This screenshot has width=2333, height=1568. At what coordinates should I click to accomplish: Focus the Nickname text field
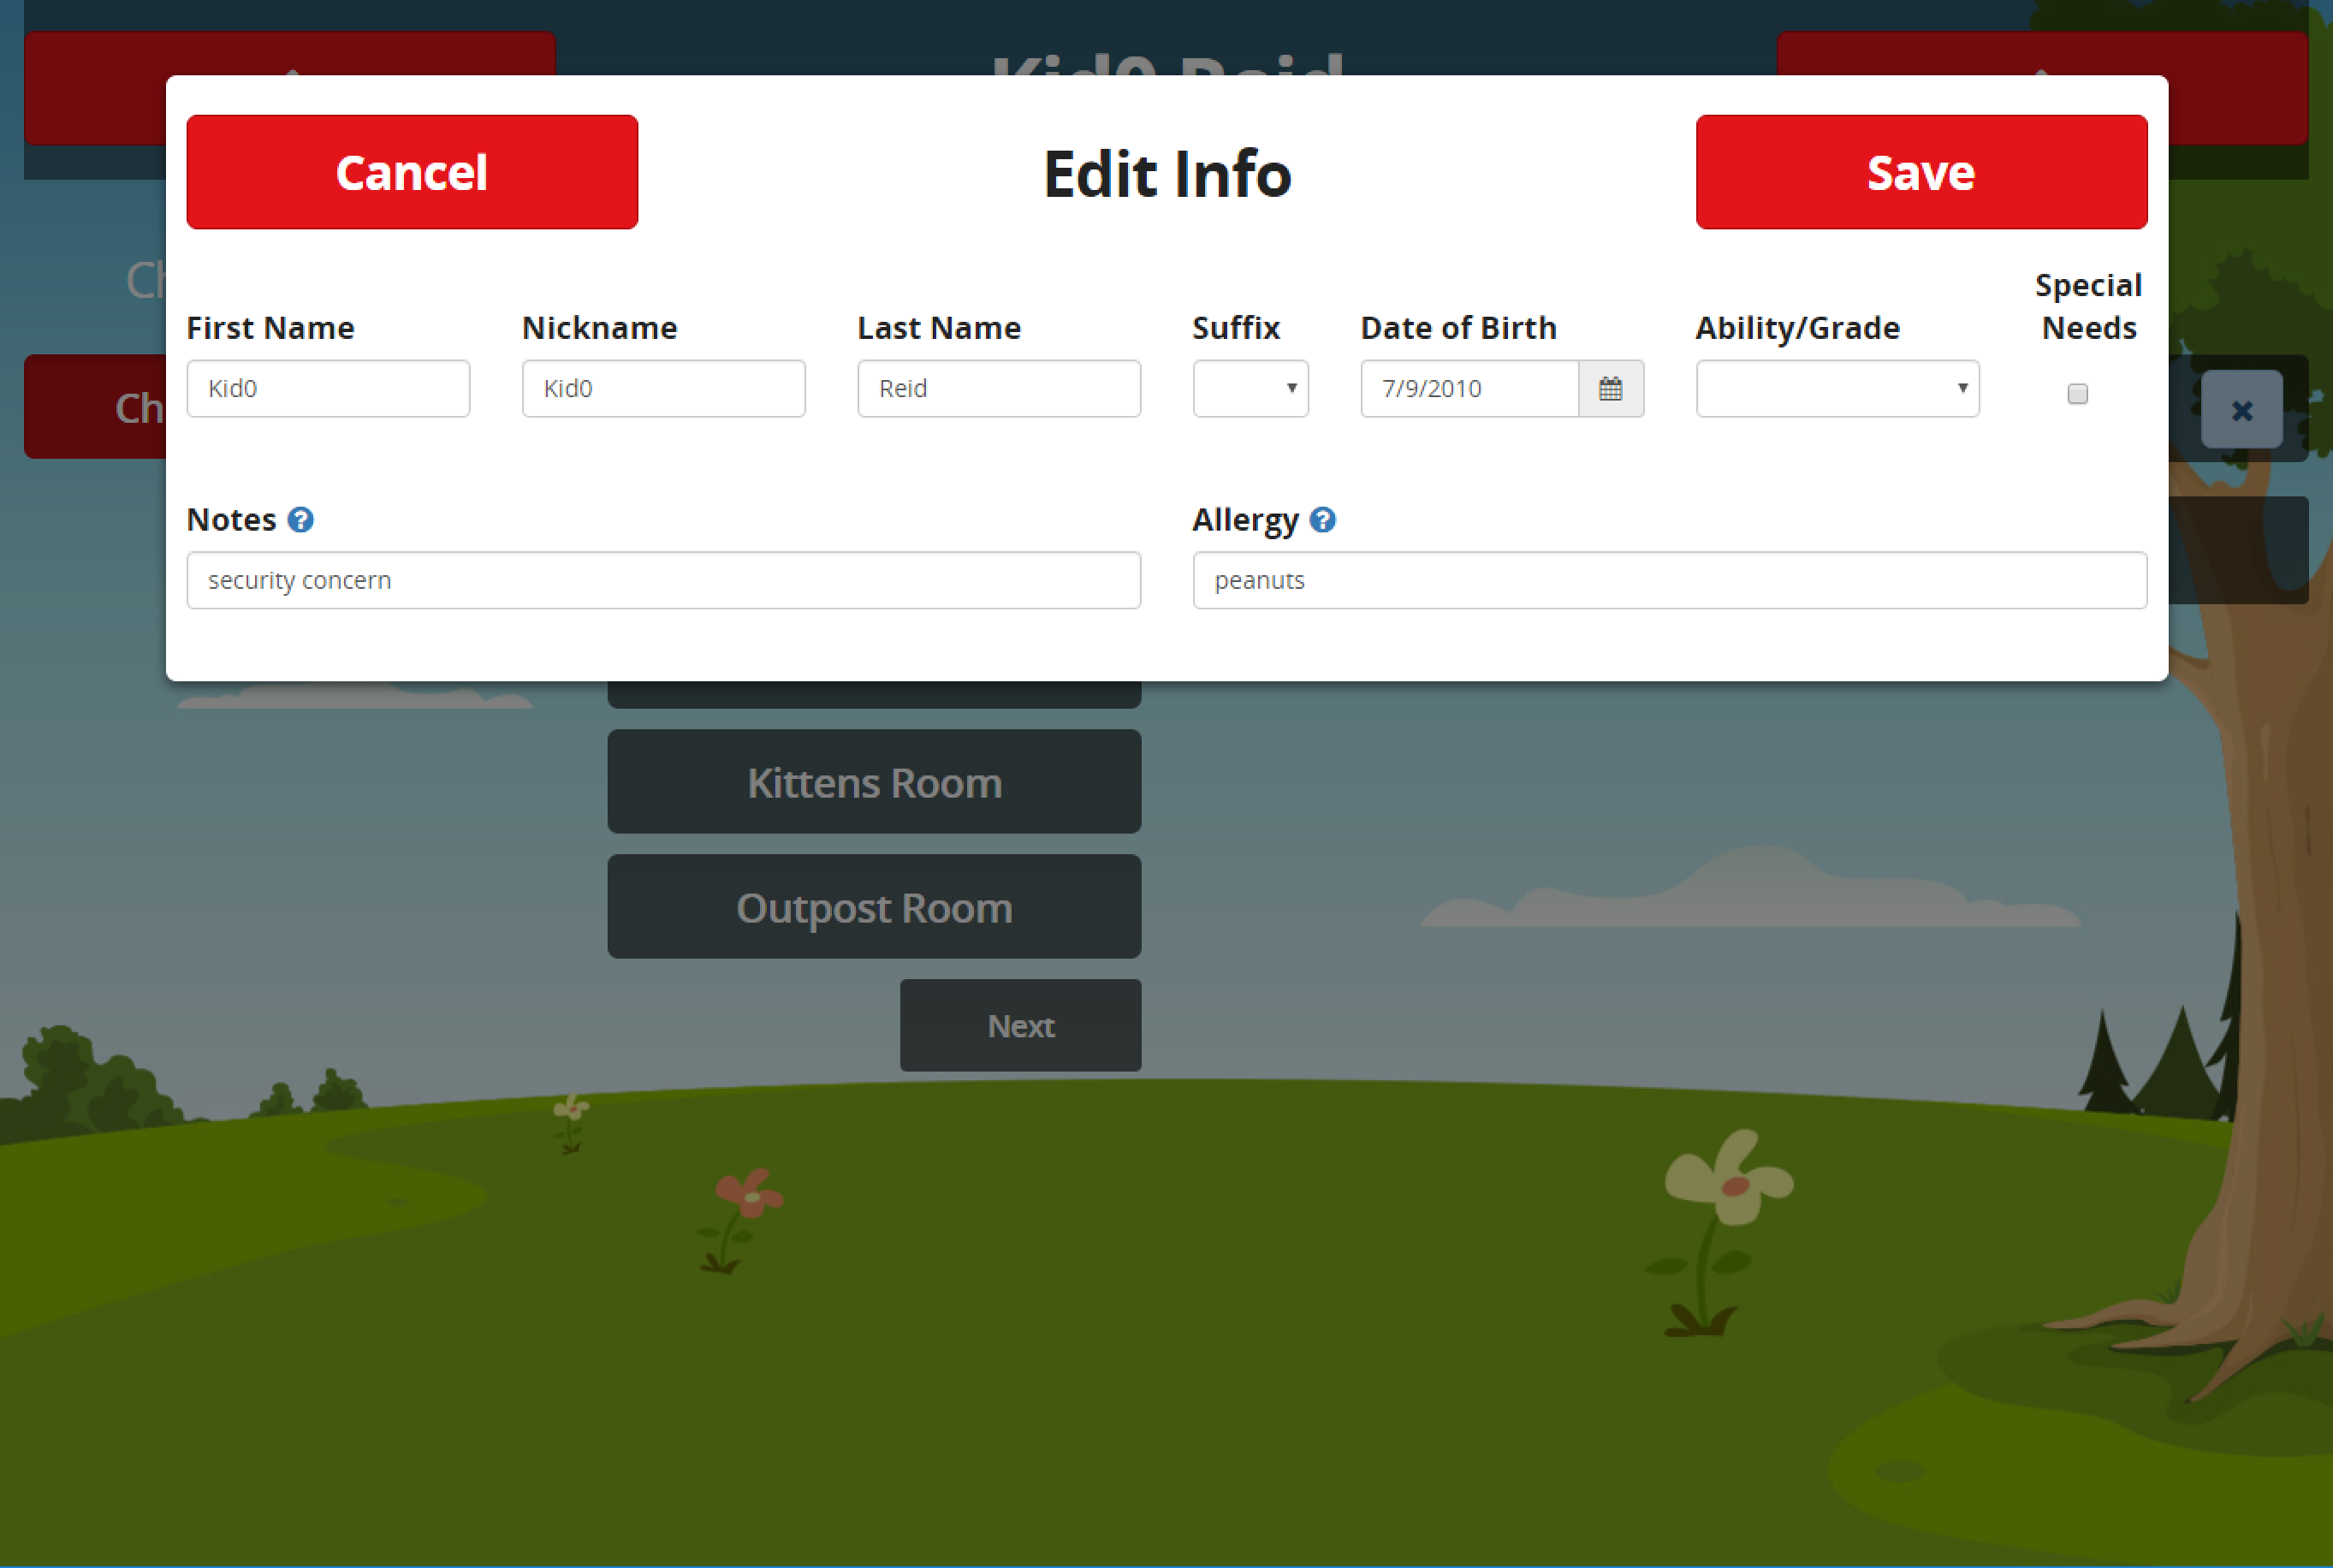click(663, 389)
